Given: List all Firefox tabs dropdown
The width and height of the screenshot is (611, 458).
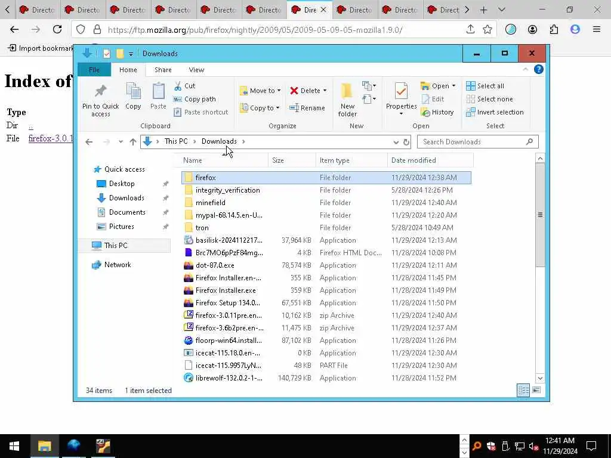Looking at the screenshot, I should coord(501,10).
